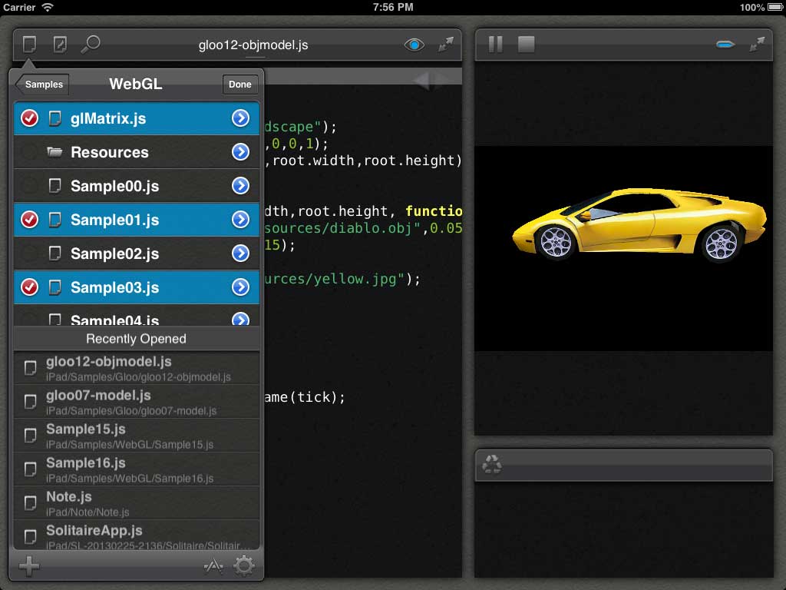Pause the running preview
Screen dimensions: 786x590
click(495, 44)
